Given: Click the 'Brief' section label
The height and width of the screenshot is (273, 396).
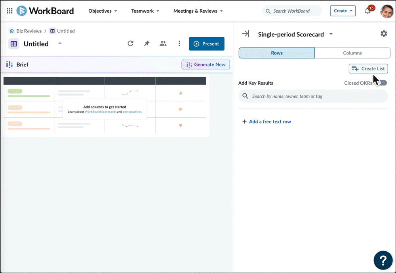Looking at the screenshot, I should (23, 64).
